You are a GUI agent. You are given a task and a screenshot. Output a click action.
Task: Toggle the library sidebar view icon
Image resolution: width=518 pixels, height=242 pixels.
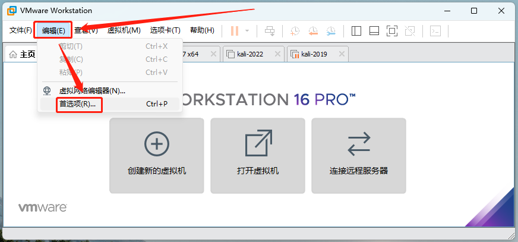(x=356, y=31)
